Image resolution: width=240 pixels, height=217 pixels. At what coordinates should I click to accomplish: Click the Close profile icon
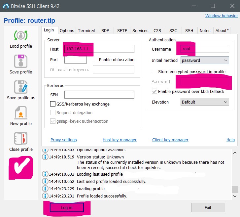[x=21, y=139]
